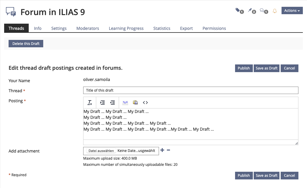Open the tags icon with badge 1

tap(240, 11)
